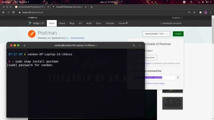Click the clock Dec 23 07:57
The height and width of the screenshot is (120, 214).
[x=107, y=2]
